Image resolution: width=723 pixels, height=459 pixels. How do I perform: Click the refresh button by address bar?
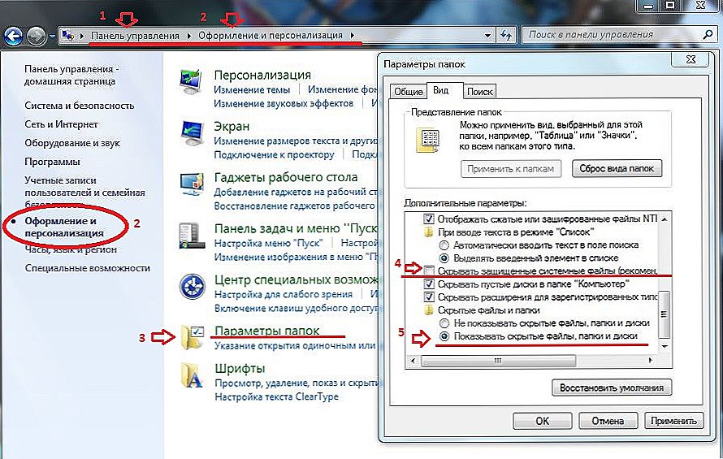[x=506, y=36]
